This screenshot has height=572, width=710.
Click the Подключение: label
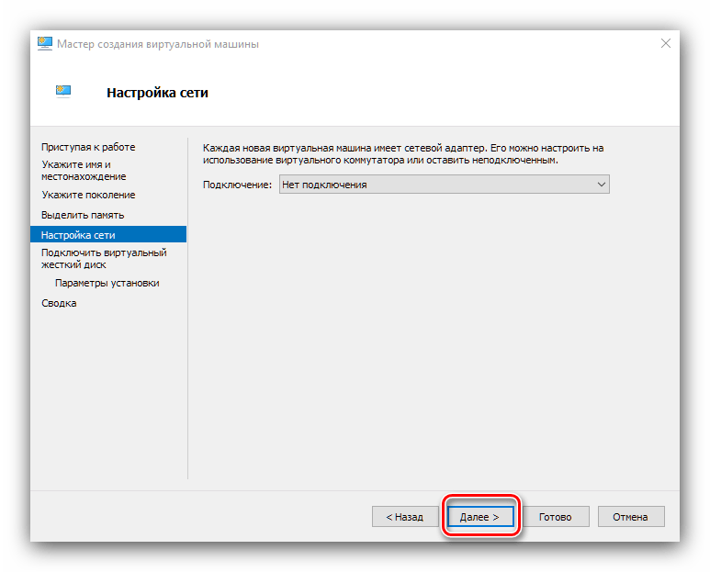[237, 185]
